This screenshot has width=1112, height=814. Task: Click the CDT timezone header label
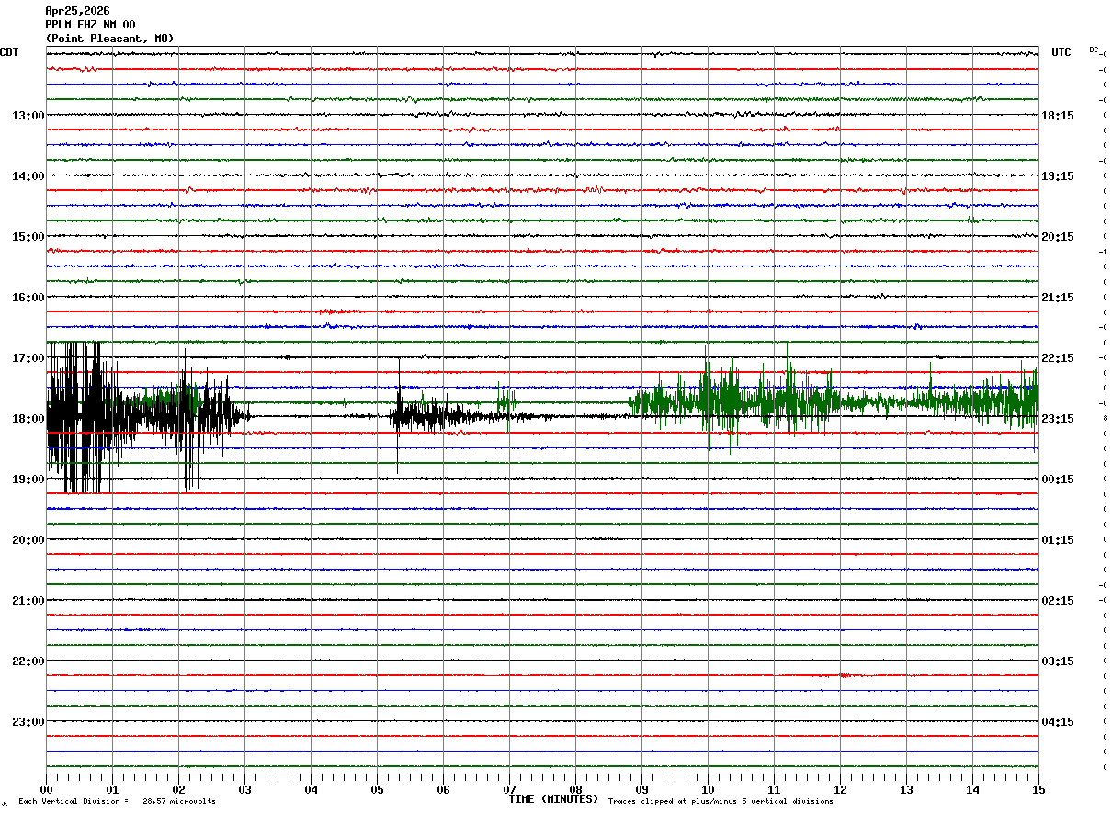point(9,52)
